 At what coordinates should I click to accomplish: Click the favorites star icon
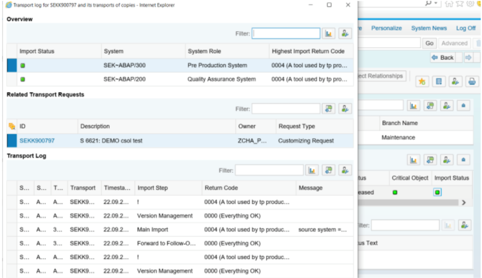(x=422, y=81)
